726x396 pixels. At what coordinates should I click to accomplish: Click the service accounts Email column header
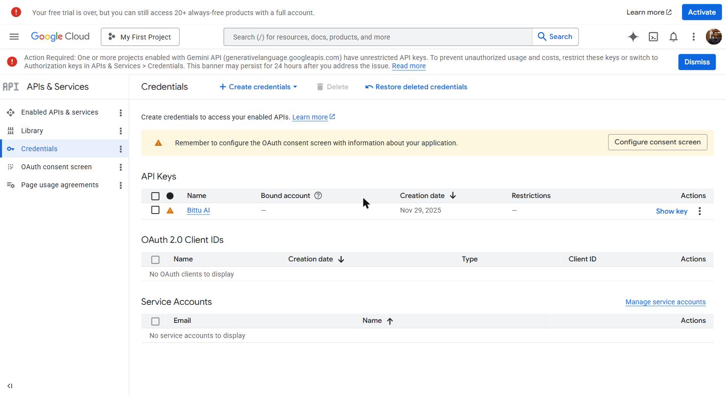coord(182,320)
